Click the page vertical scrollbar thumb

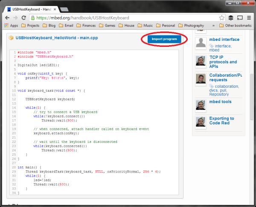coord(252,97)
